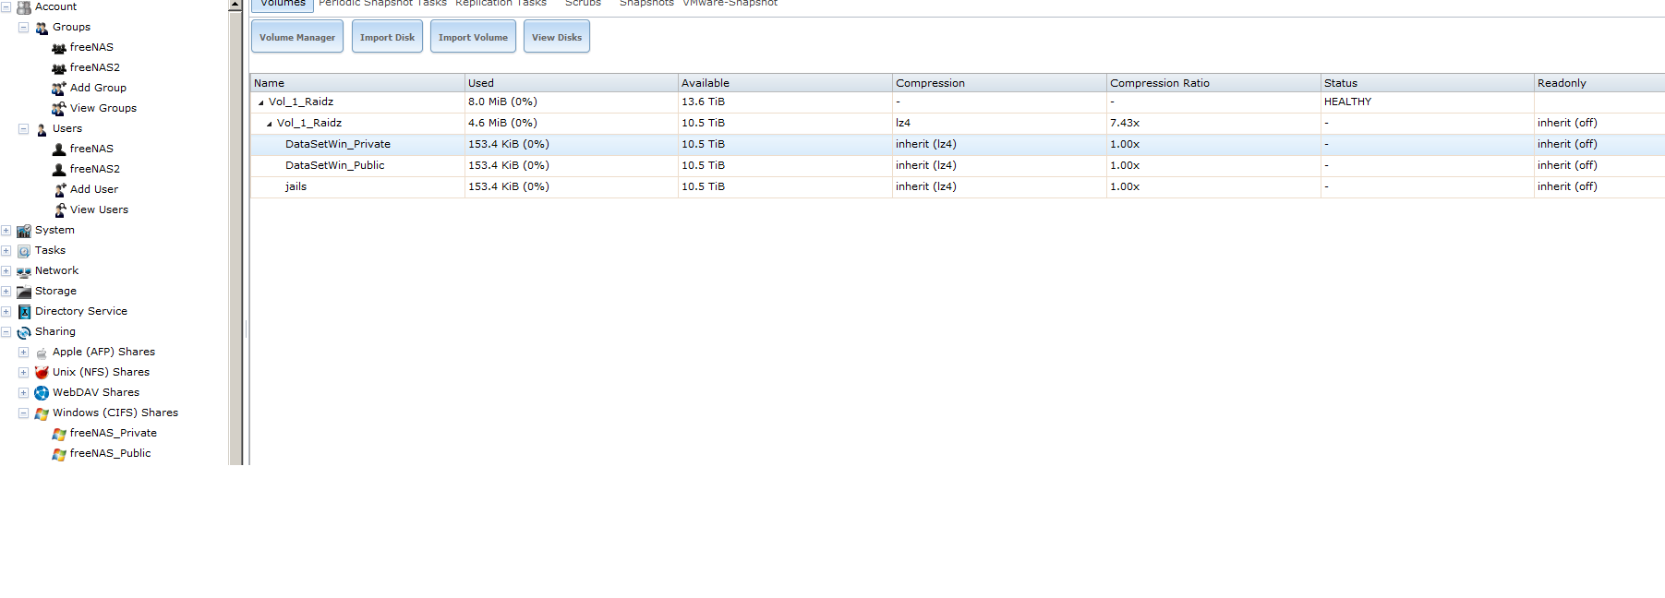The image size is (1665, 598).
Task: Open the Add User tree item
Action: tap(94, 190)
